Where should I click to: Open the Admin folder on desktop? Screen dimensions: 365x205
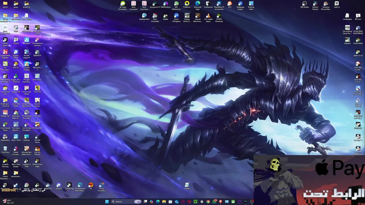5,5
